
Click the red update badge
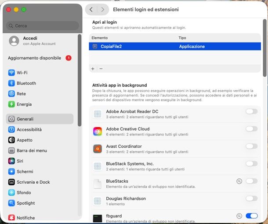pos(69,58)
